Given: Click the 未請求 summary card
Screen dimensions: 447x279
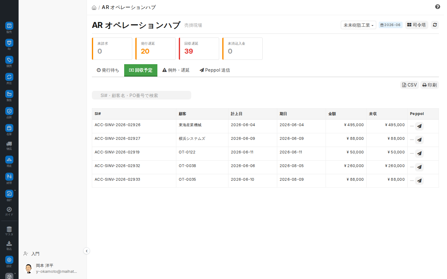Looking at the screenshot, I should [112, 49].
